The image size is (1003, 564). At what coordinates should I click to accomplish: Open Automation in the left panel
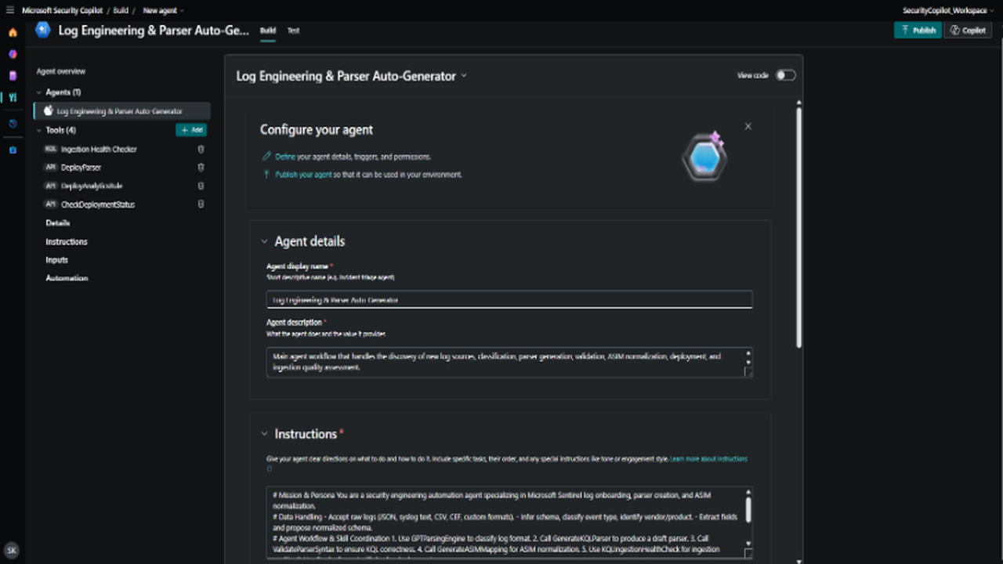(x=67, y=278)
